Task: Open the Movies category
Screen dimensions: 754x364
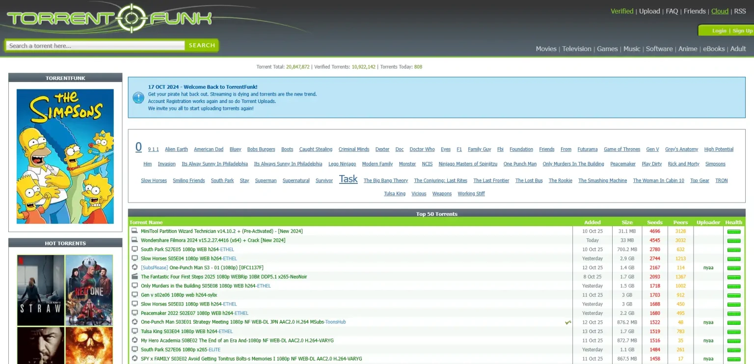Action: click(x=546, y=49)
